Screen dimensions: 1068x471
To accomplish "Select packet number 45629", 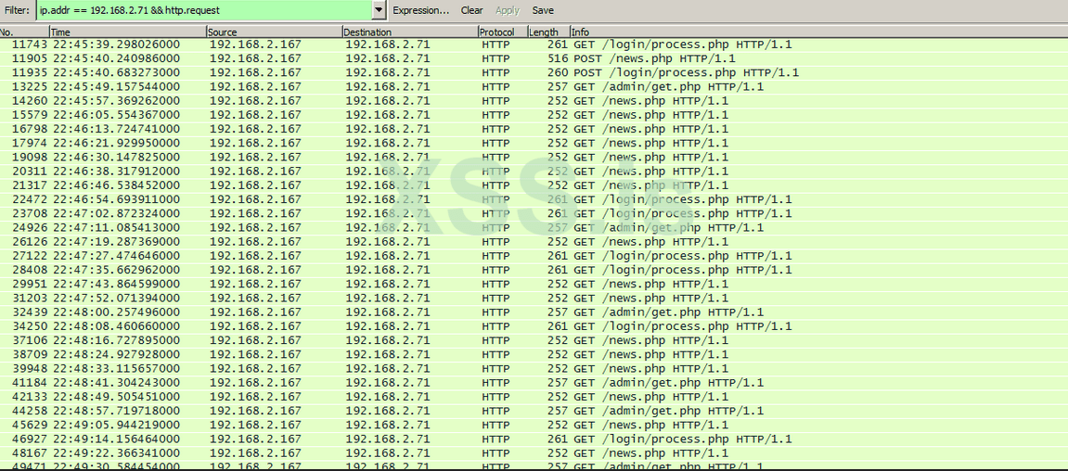I will pyautogui.click(x=534, y=425).
